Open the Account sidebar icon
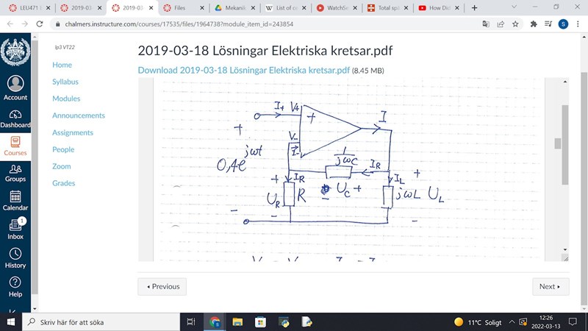The image size is (588, 331). click(15, 88)
